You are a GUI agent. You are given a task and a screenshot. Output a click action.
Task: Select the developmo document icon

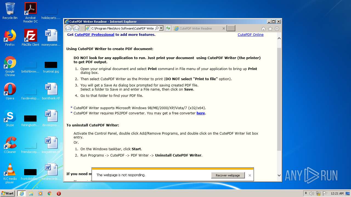click(51, 118)
